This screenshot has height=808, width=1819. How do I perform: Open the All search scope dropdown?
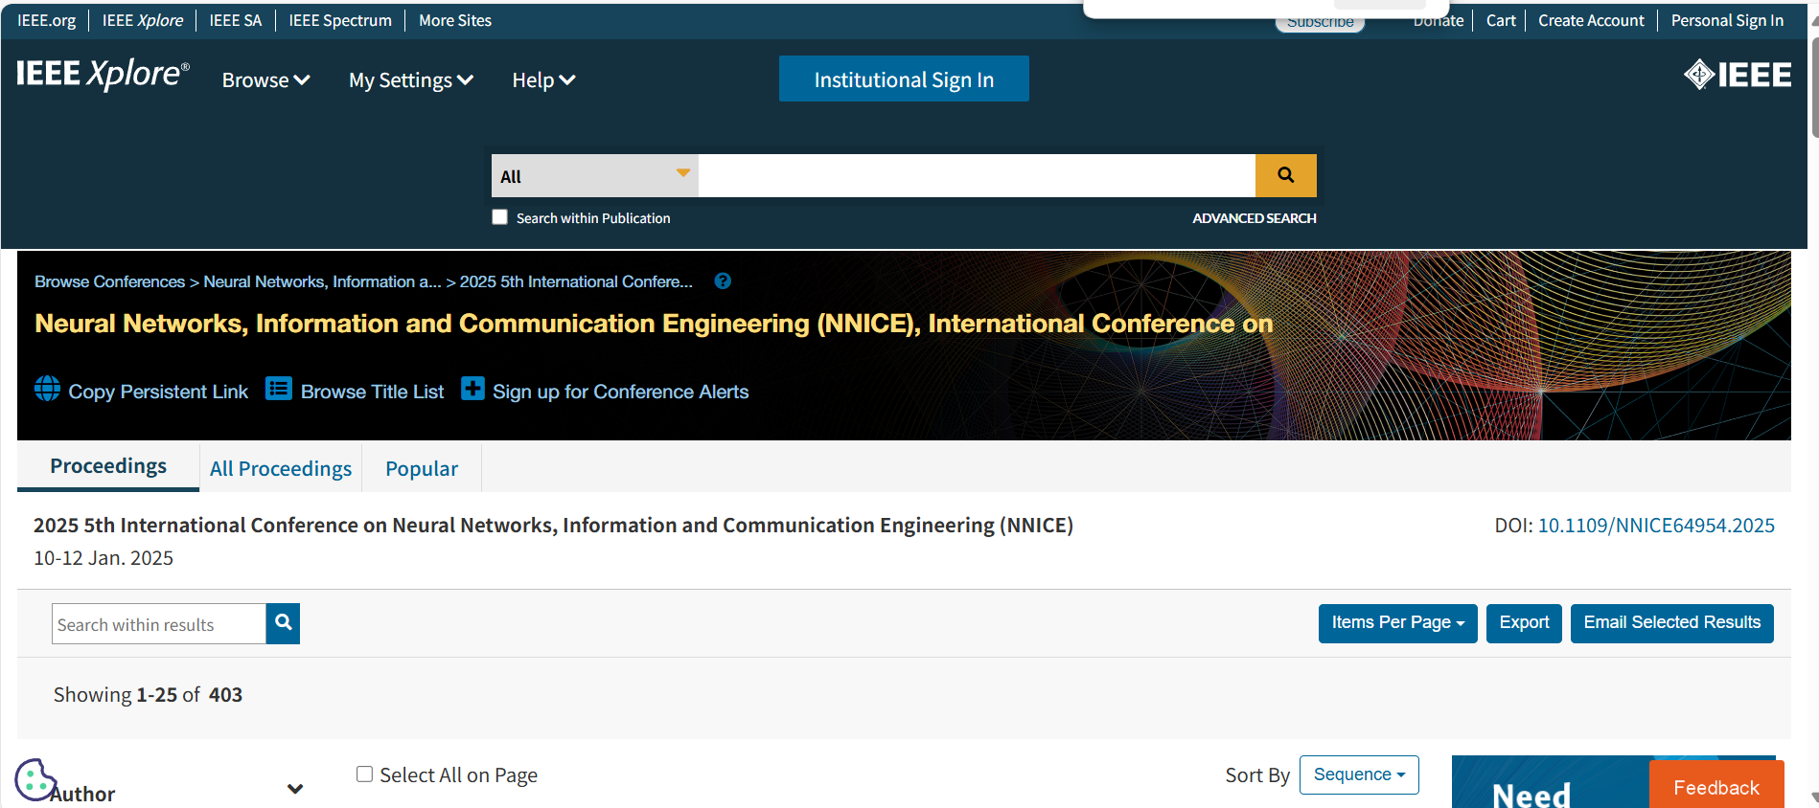[x=595, y=175]
